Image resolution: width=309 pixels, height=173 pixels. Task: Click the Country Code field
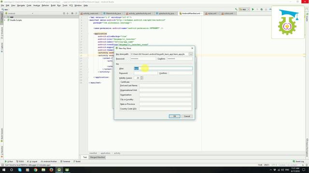pos(165,109)
